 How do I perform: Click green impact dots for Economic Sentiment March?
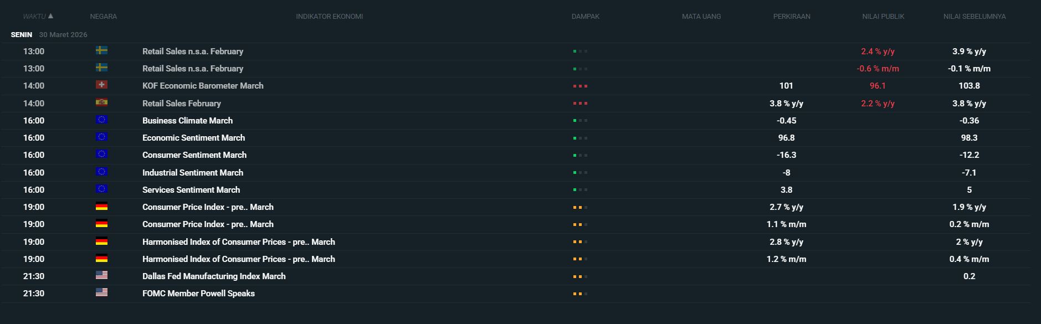pos(580,138)
